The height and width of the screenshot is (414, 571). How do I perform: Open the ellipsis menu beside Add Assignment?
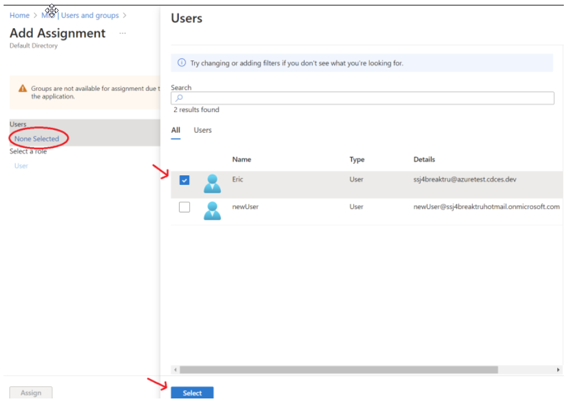click(123, 34)
